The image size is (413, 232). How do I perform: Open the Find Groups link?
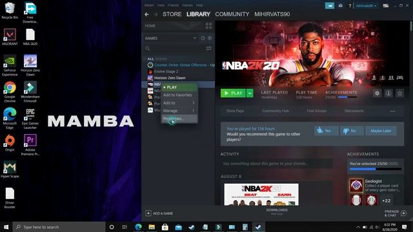click(317, 111)
